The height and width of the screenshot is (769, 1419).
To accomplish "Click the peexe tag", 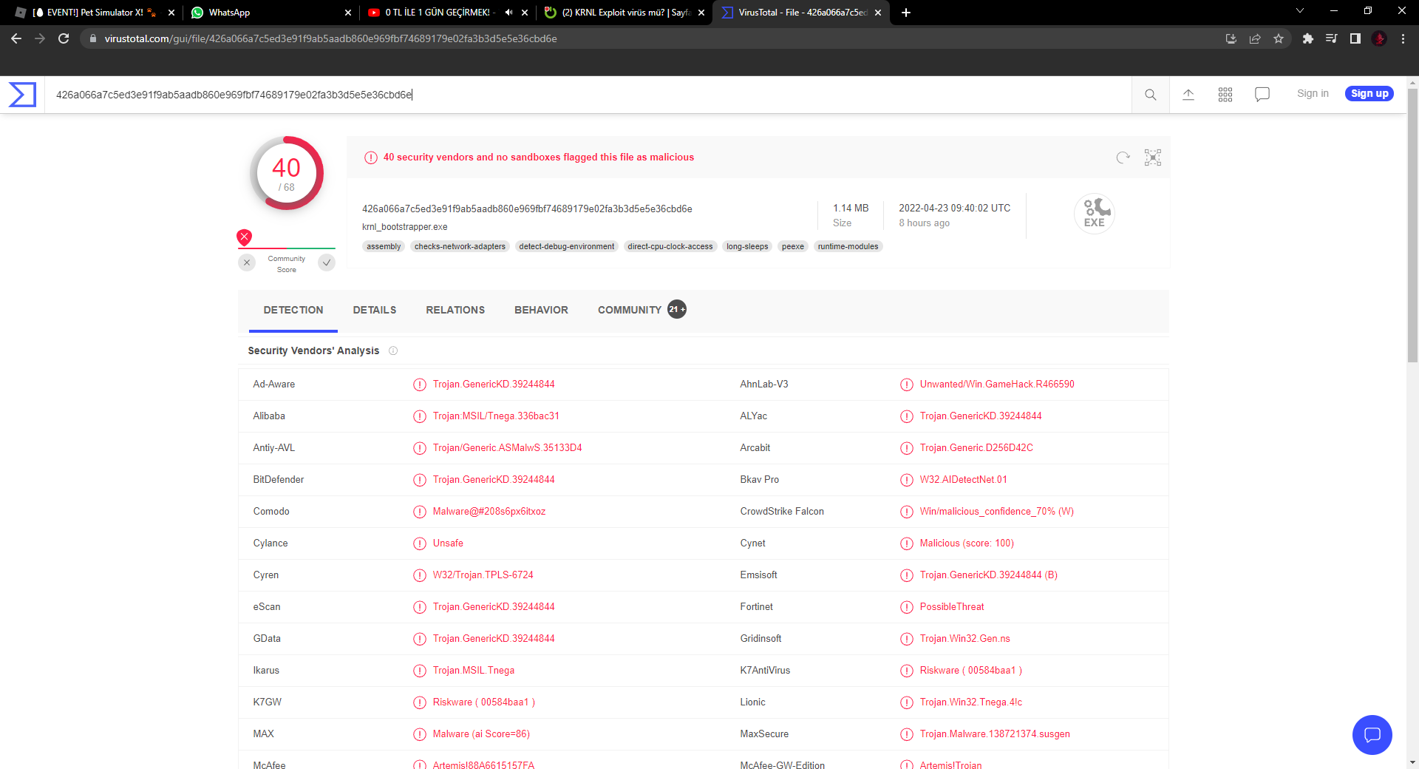I will (x=793, y=247).
